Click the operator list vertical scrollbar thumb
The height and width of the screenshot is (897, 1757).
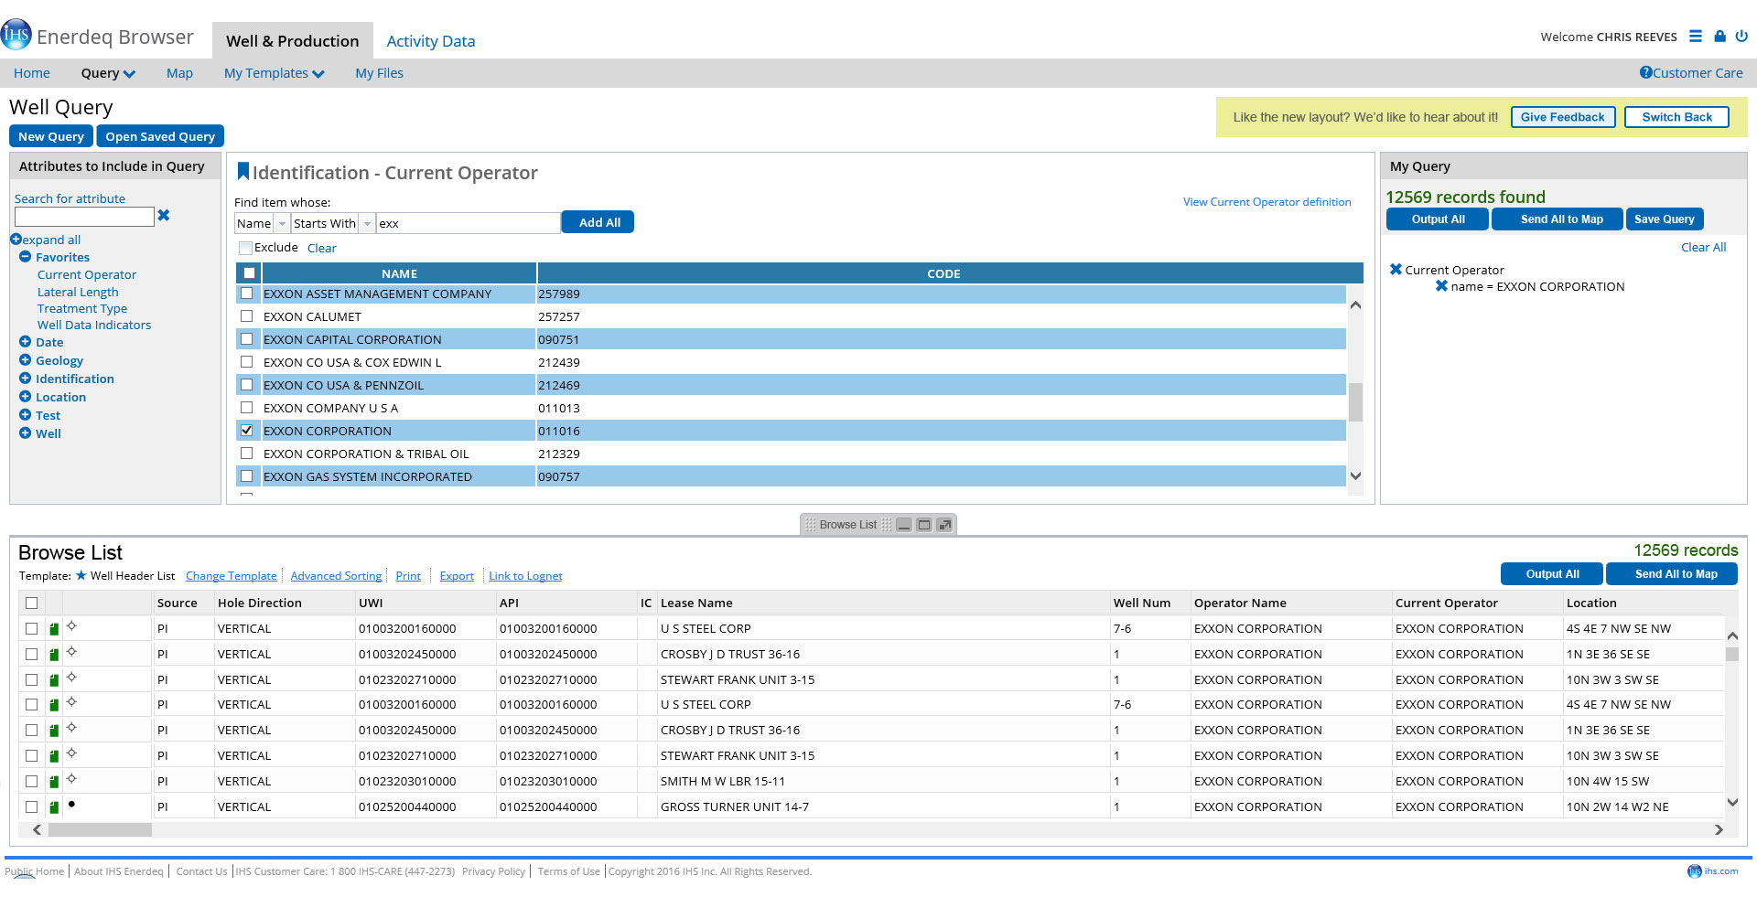[x=1355, y=402]
